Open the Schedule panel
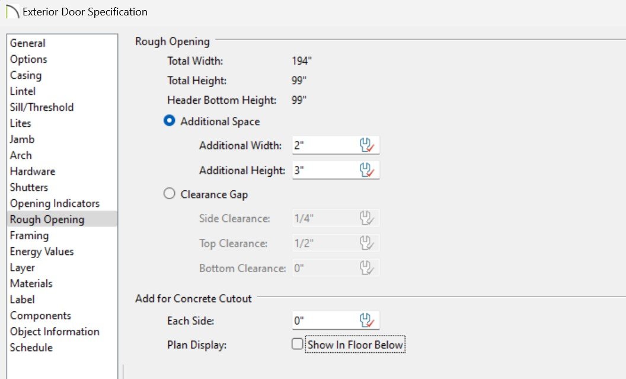 [x=31, y=348]
